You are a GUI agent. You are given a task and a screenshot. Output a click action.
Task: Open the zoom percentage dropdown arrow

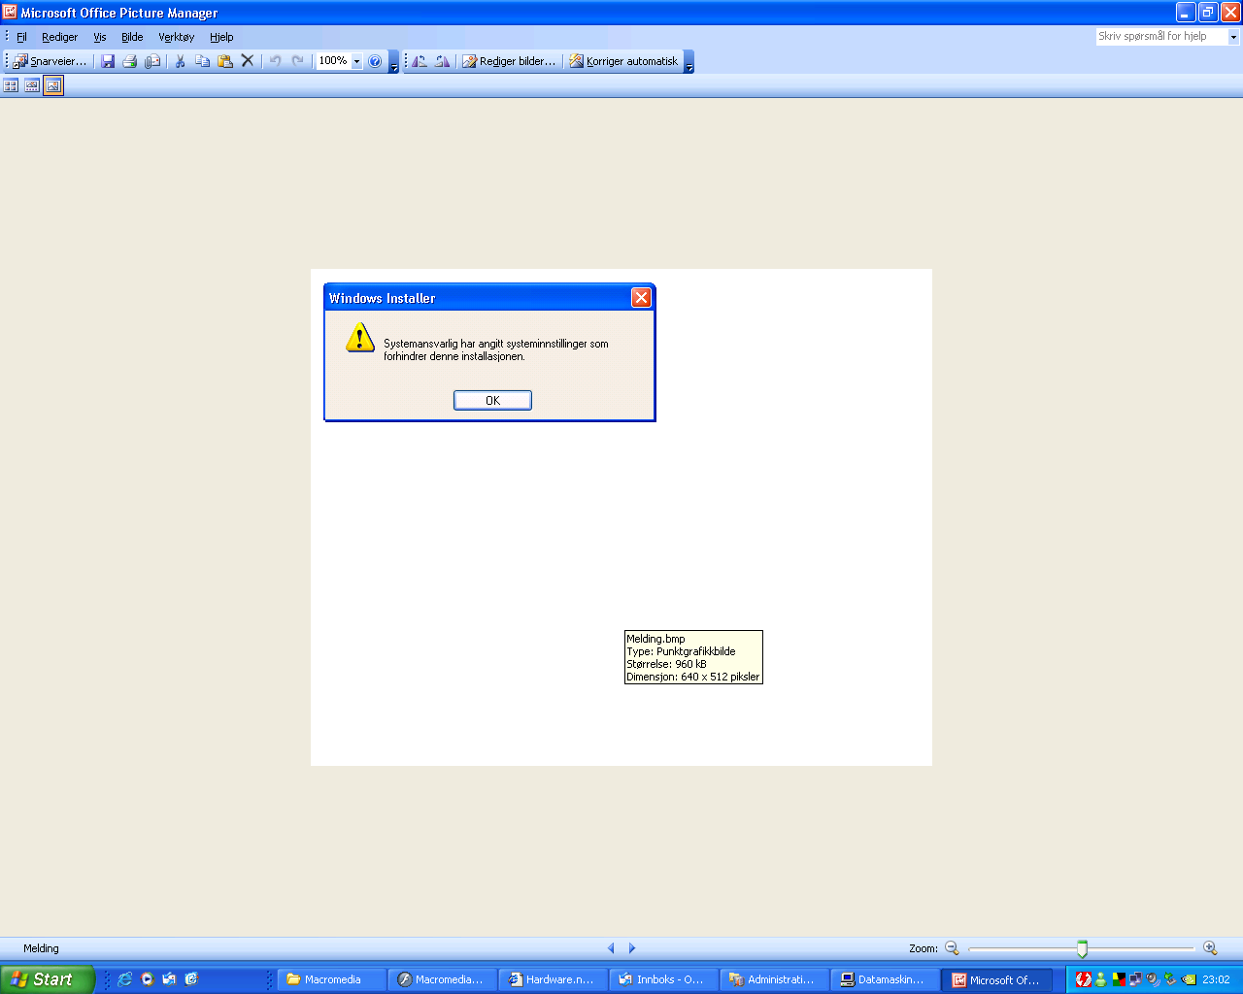coord(356,61)
